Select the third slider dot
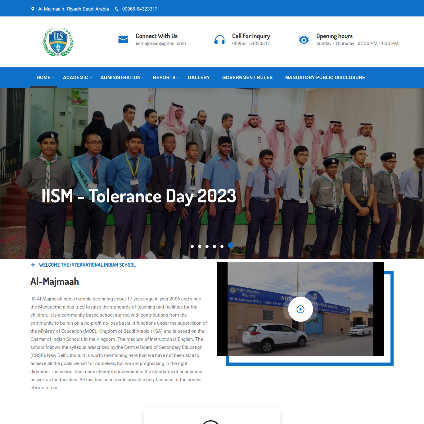424x424 pixels. click(207, 246)
